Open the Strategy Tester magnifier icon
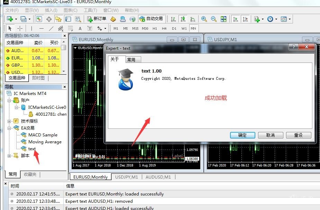320x210 pixels. [x=78, y=19]
